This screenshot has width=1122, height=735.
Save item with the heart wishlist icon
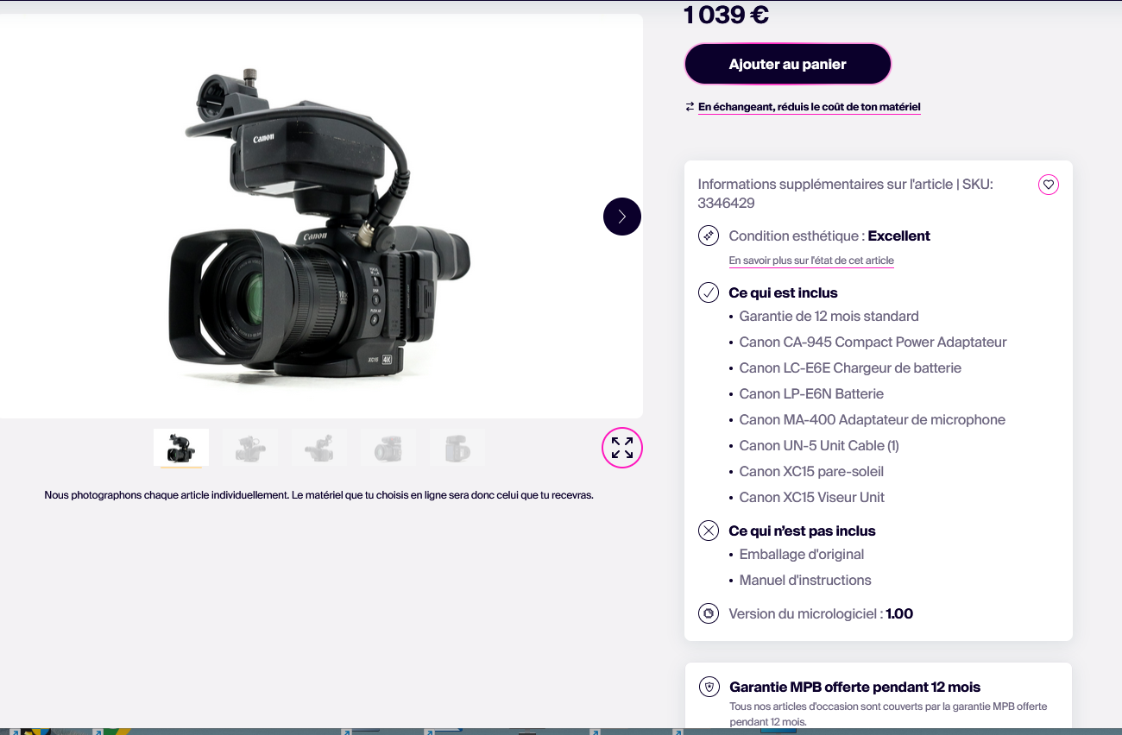pos(1048,184)
